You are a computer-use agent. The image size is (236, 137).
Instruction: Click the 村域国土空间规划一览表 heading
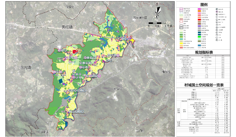204,85
